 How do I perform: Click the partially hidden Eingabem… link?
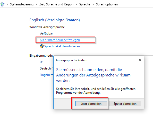click(46, 75)
